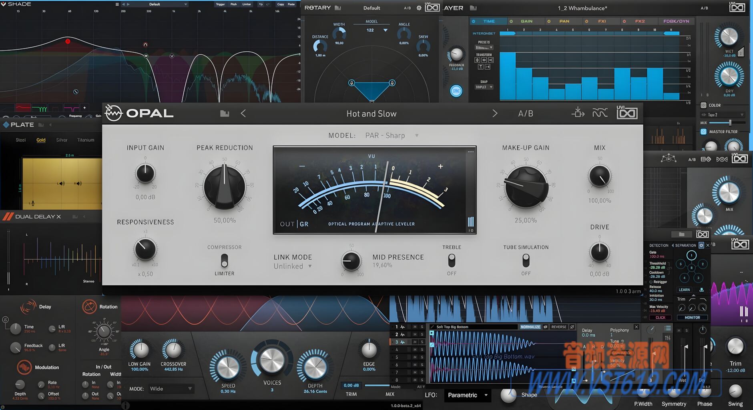Click the phase invert icon next to REVERSE
This screenshot has width=753, height=410.
pos(572,327)
